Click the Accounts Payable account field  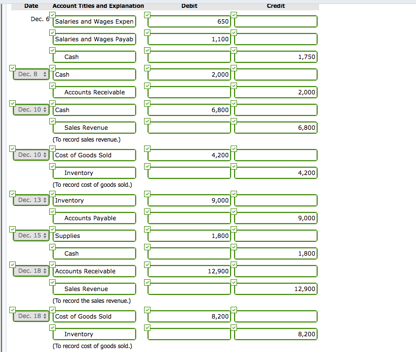[x=94, y=218]
